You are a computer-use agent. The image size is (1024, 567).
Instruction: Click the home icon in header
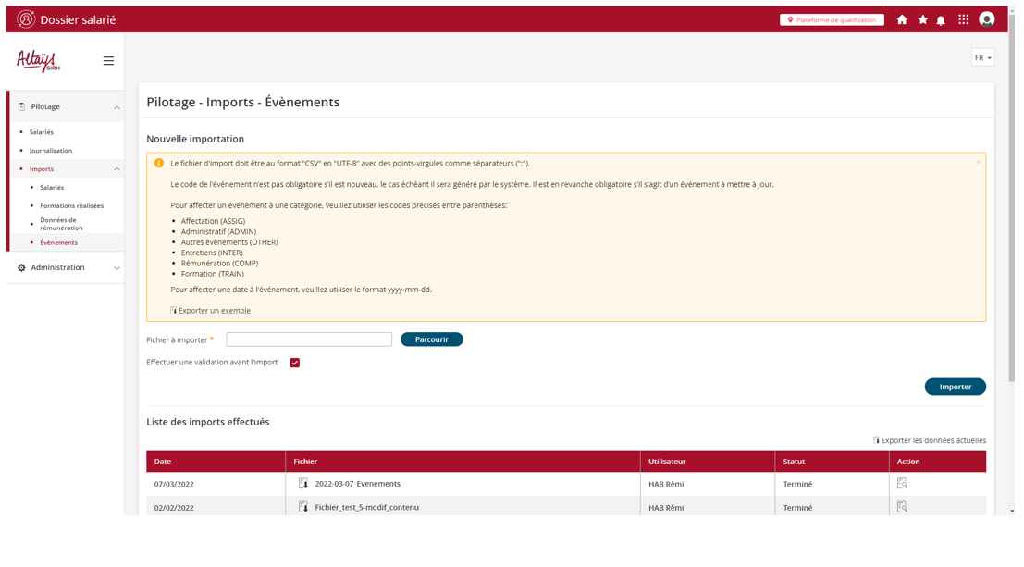[x=902, y=19]
